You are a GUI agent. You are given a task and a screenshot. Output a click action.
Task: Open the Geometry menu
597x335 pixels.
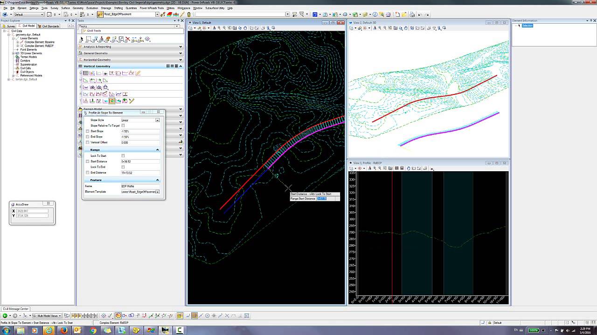(x=78, y=8)
